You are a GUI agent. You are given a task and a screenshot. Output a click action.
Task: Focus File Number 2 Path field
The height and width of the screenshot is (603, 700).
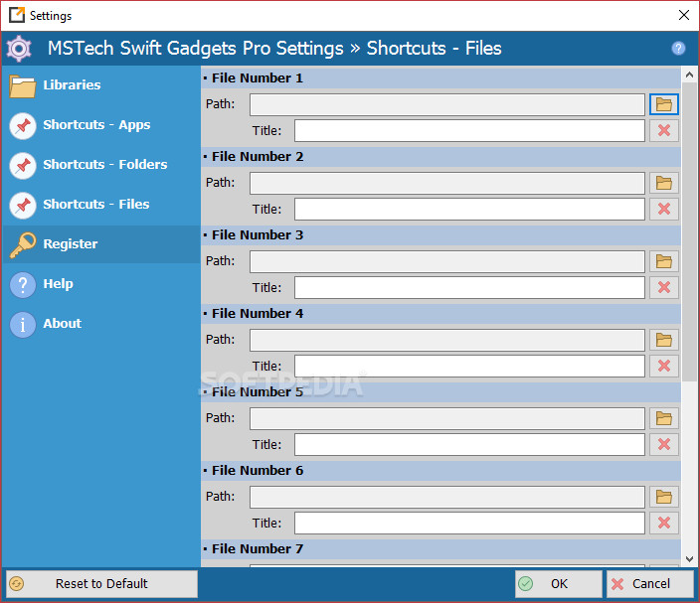coord(447,184)
